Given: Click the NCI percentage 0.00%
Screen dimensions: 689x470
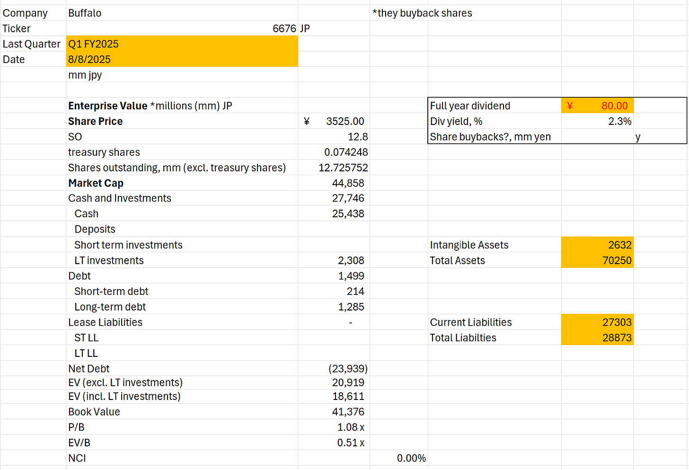Looking at the screenshot, I should coord(411,458).
